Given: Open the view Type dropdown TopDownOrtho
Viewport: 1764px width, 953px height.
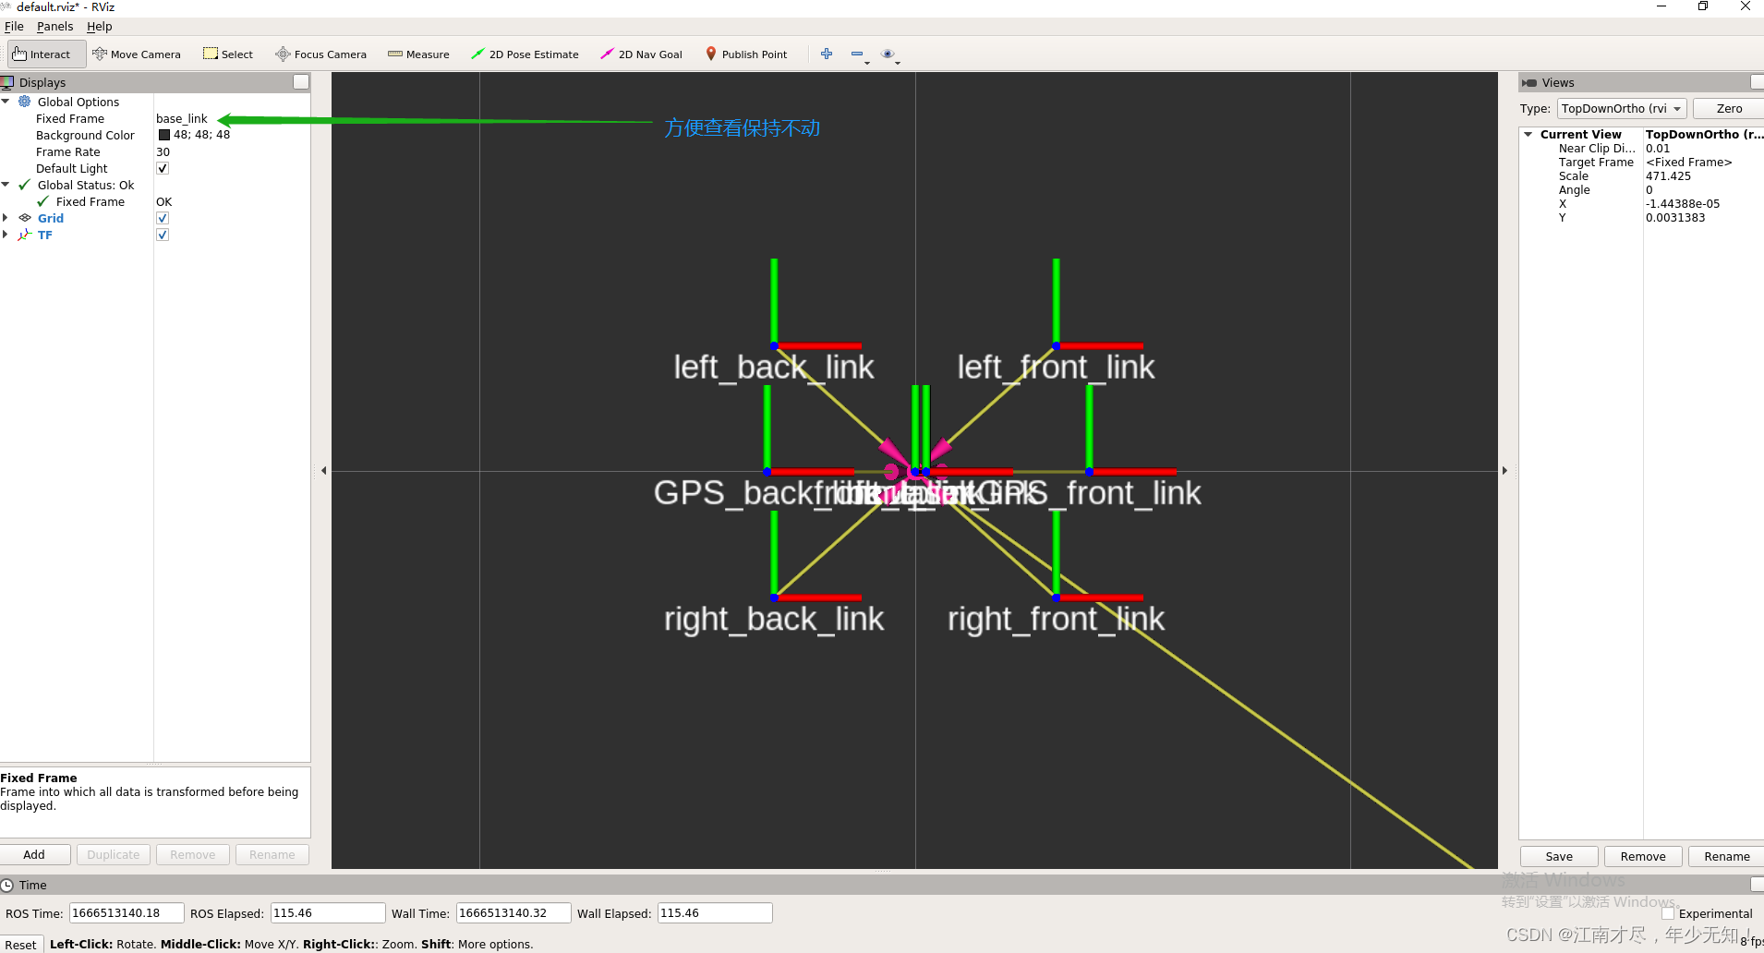Looking at the screenshot, I should (1622, 108).
